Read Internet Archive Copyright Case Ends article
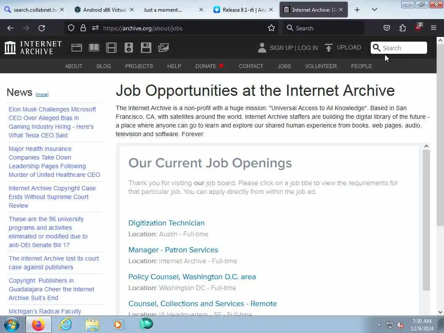This screenshot has width=444, height=333. pyautogui.click(x=52, y=197)
